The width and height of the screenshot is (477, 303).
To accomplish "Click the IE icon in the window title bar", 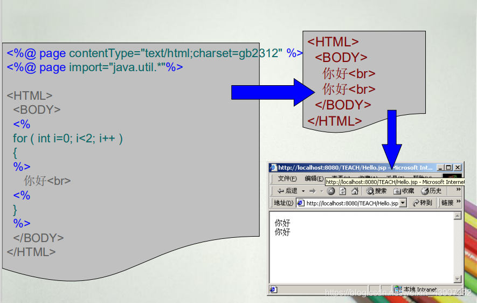I will pyautogui.click(x=273, y=168).
